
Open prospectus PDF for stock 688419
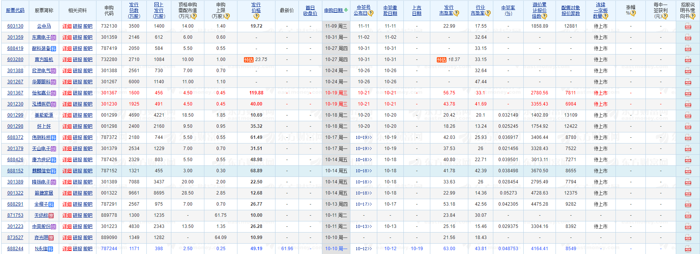tap(688, 49)
